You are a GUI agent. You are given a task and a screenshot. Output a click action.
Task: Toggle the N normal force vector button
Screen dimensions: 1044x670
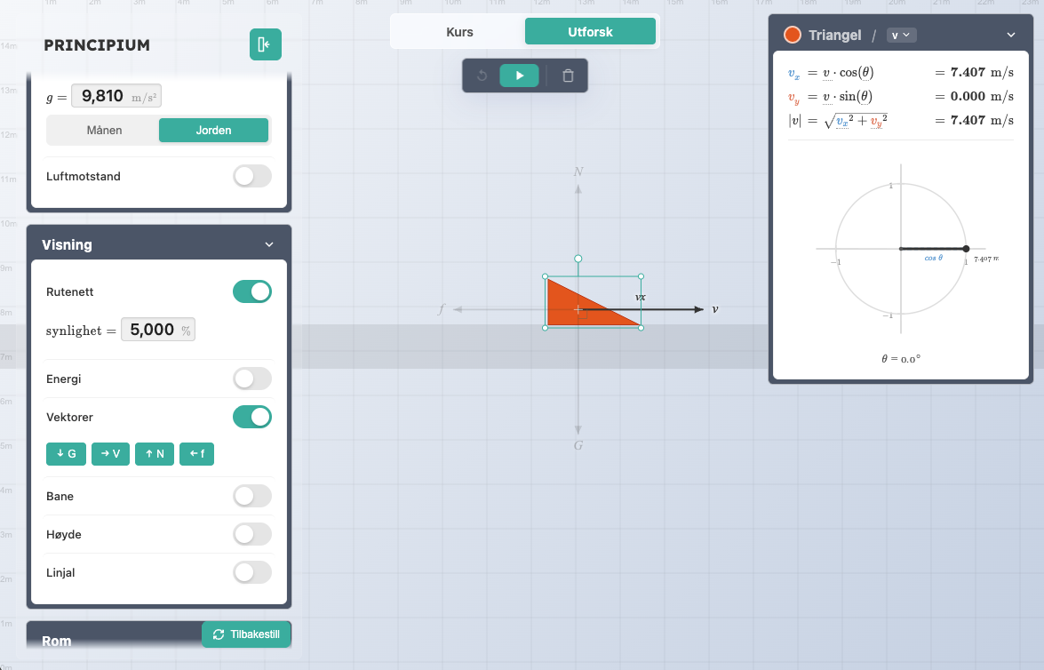click(155, 454)
